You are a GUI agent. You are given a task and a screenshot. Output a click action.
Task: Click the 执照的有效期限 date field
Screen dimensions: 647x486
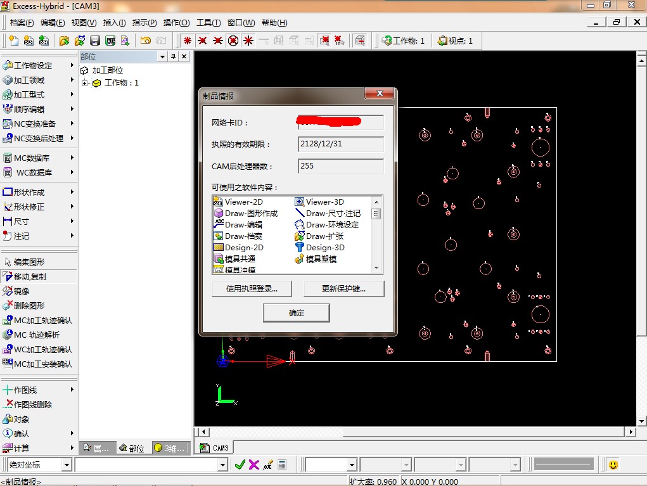341,144
